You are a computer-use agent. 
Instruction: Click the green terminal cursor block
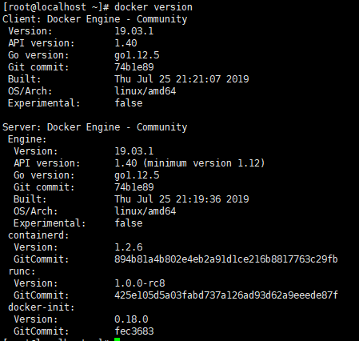coord(118,339)
